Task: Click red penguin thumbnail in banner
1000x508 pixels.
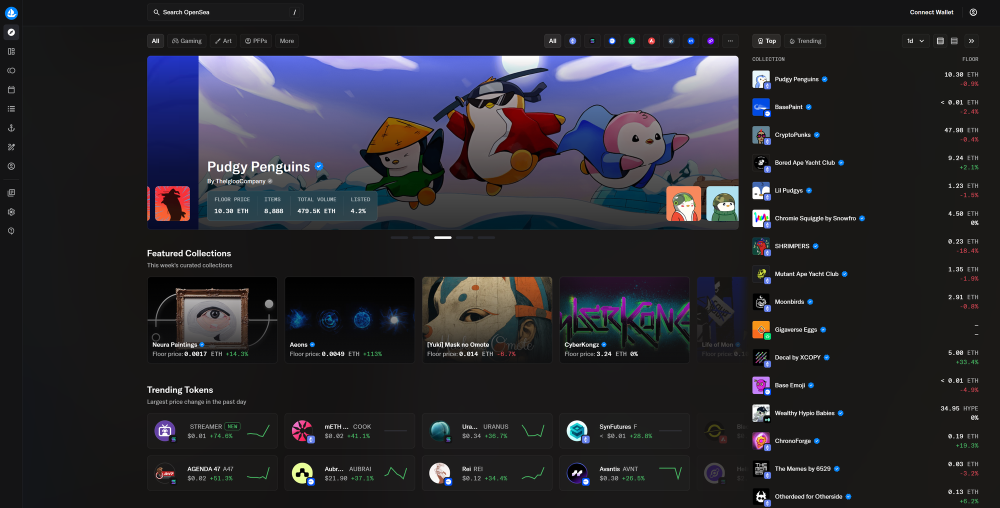Action: [172, 203]
